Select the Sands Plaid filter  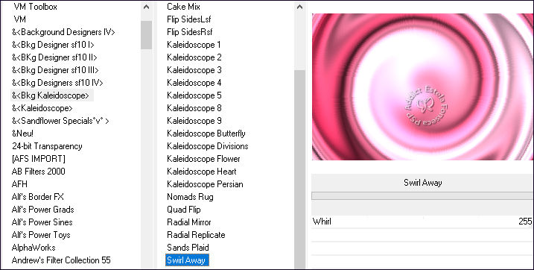point(188,248)
